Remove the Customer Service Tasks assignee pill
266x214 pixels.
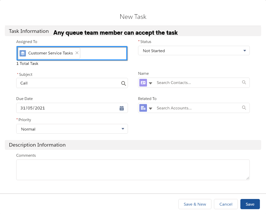point(77,53)
